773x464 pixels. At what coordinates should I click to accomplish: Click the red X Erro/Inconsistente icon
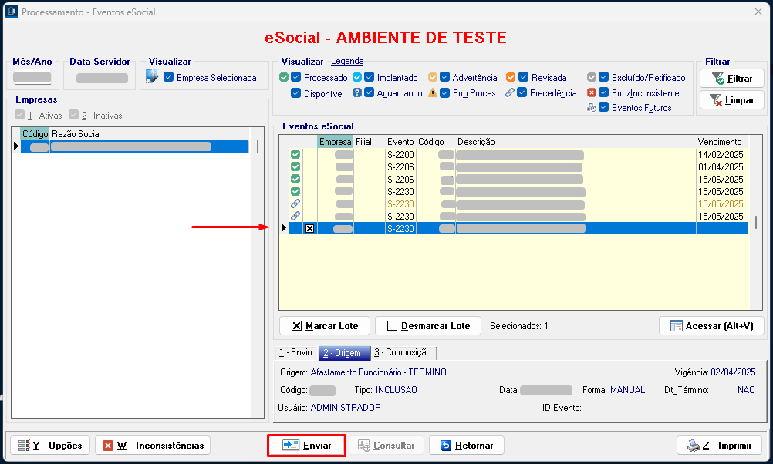pyautogui.click(x=592, y=93)
